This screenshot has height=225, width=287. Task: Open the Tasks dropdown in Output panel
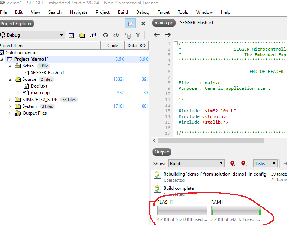pos(265,164)
